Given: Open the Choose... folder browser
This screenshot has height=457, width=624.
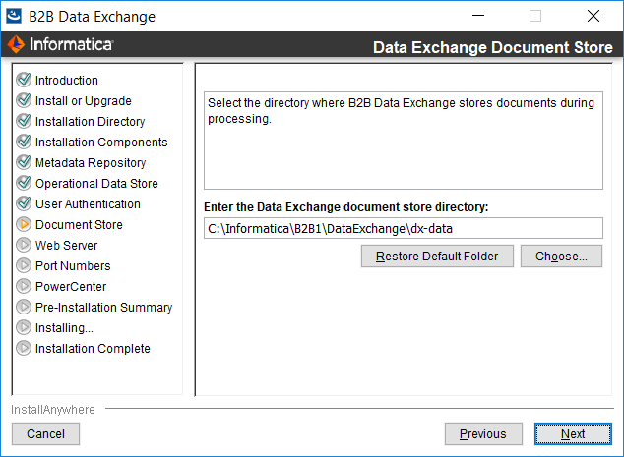Looking at the screenshot, I should (561, 256).
